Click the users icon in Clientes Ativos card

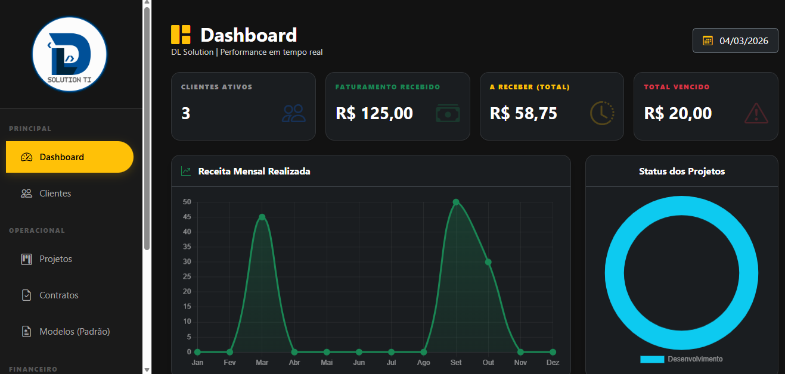coord(293,113)
